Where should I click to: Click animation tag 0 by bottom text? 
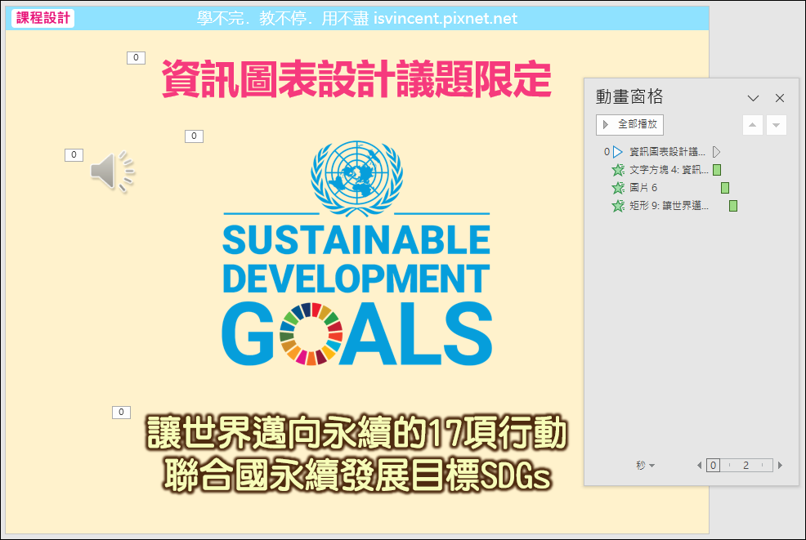(121, 412)
